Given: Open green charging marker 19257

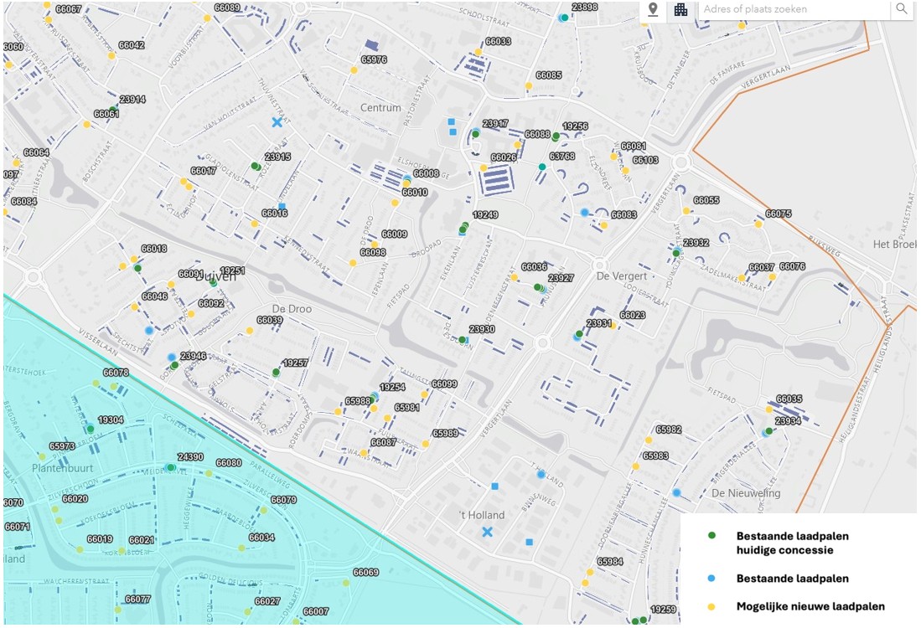Looking at the screenshot, I should tap(276, 373).
